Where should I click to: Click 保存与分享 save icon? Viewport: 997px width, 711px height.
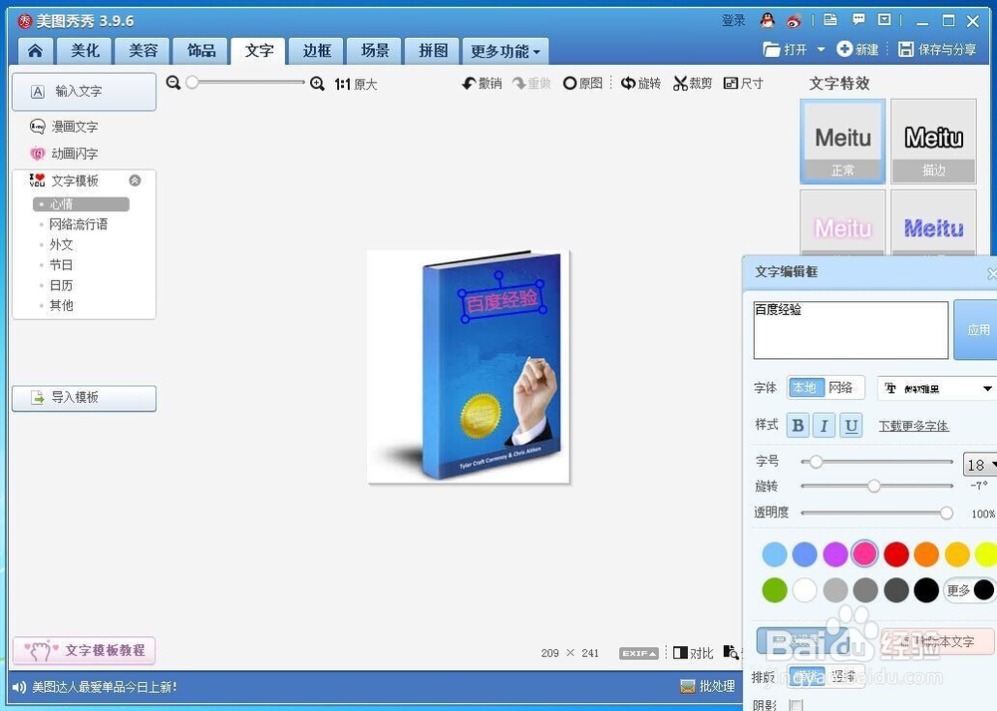(905, 49)
